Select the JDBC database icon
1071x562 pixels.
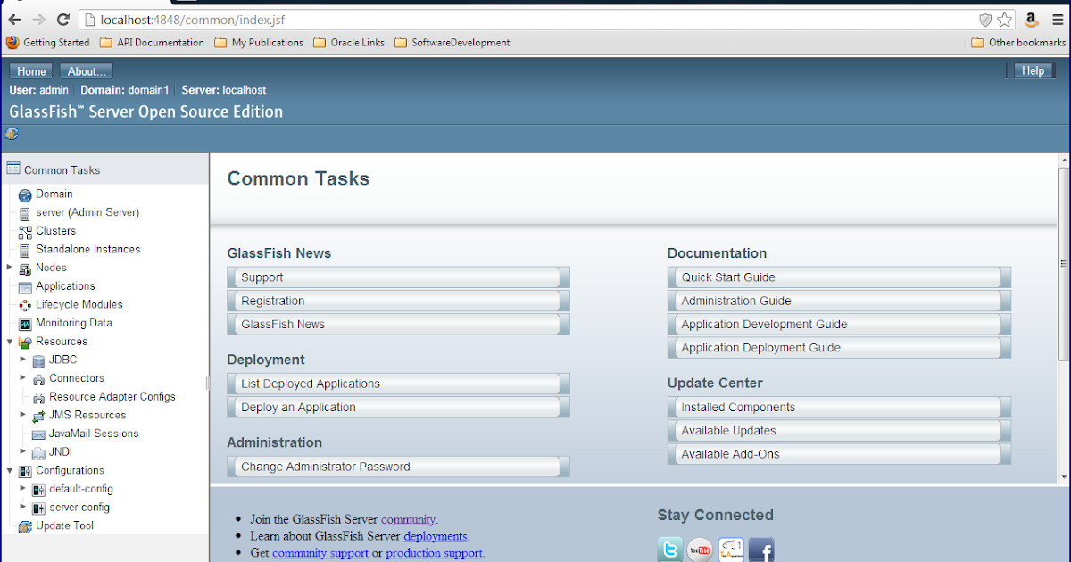37,360
